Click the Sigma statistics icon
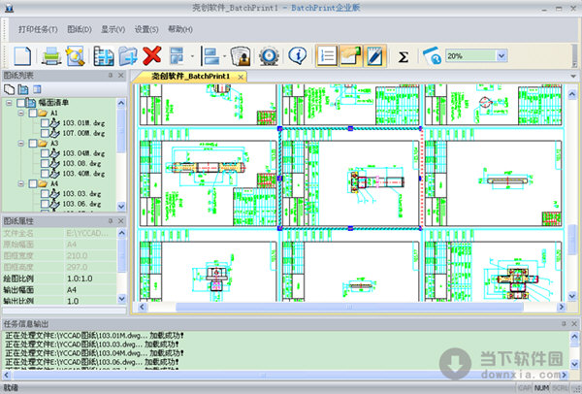Image resolution: width=582 pixels, height=394 pixels. [x=404, y=57]
